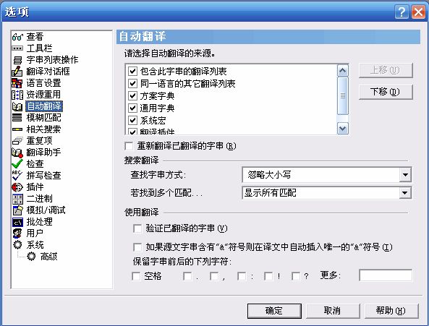
Task: Click the glasses icon beside 查看
Action: (x=17, y=37)
